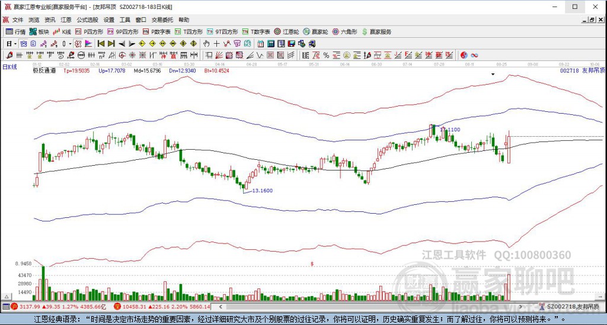Click the red circled G icon
The image size is (607, 325).
[x=122, y=55]
